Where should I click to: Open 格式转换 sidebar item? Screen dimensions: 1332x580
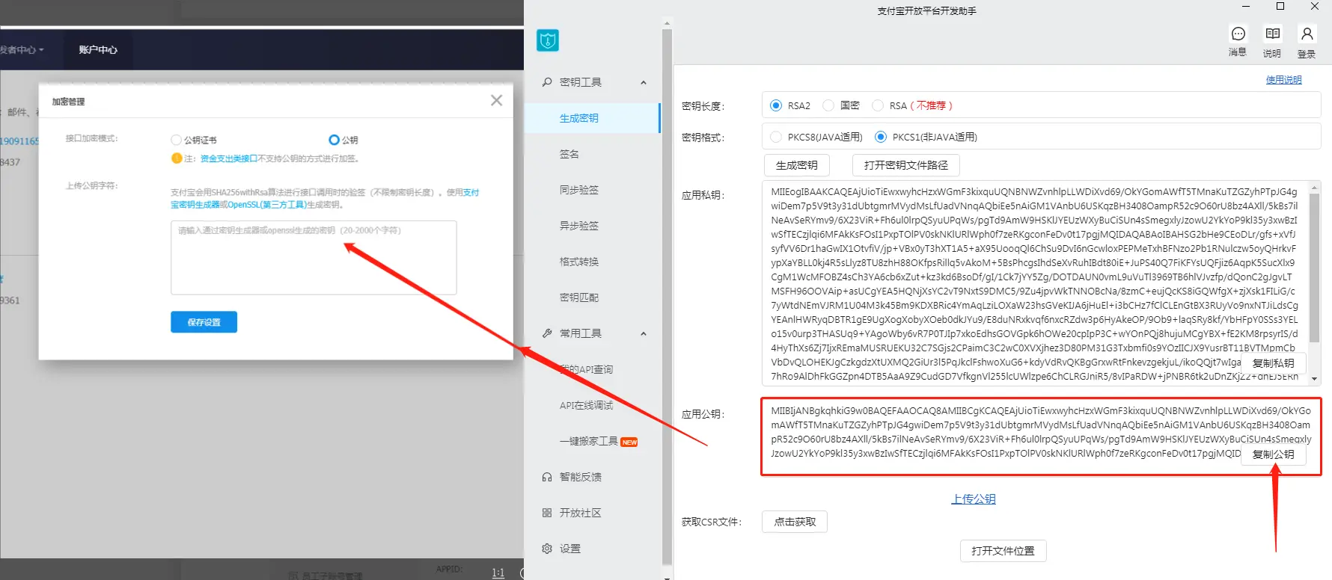click(x=579, y=262)
